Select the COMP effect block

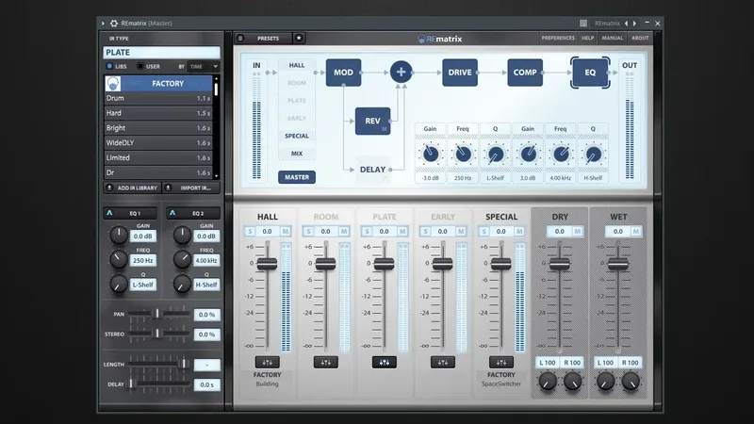click(525, 73)
